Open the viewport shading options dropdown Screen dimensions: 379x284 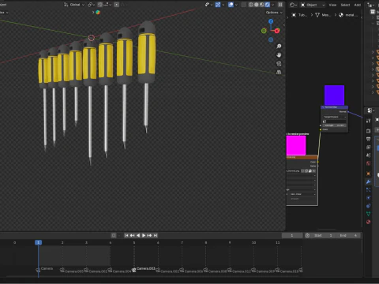click(x=273, y=5)
